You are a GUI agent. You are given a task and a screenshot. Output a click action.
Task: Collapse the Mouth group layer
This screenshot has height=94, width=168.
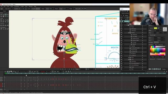pyautogui.click(x=128, y=33)
